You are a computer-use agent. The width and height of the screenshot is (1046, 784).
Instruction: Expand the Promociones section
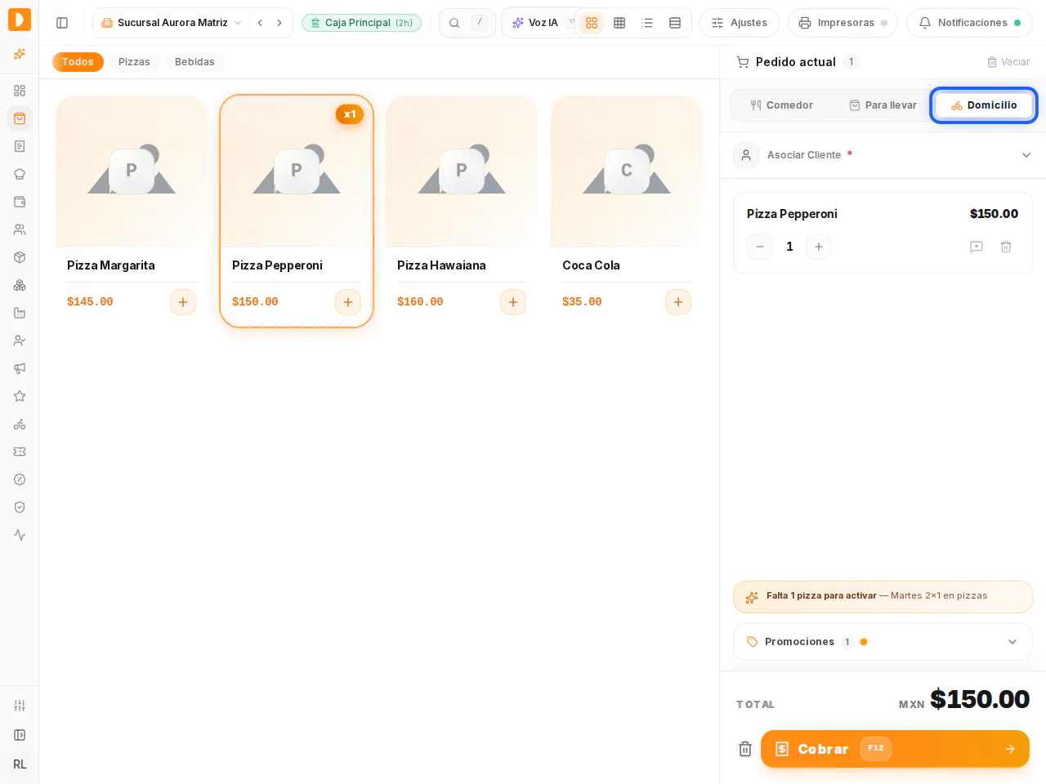(x=883, y=642)
